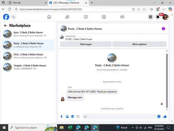Favorite this page with star icon

tap(144, 9)
